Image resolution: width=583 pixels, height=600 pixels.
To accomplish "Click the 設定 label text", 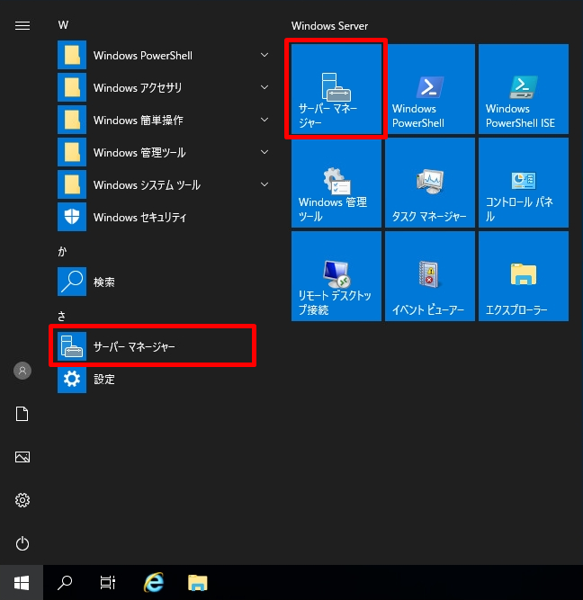I will pyautogui.click(x=104, y=380).
